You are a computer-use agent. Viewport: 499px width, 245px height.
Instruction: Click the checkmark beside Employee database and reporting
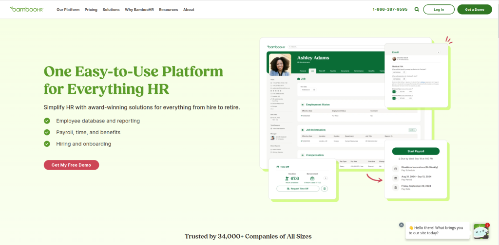tap(47, 121)
